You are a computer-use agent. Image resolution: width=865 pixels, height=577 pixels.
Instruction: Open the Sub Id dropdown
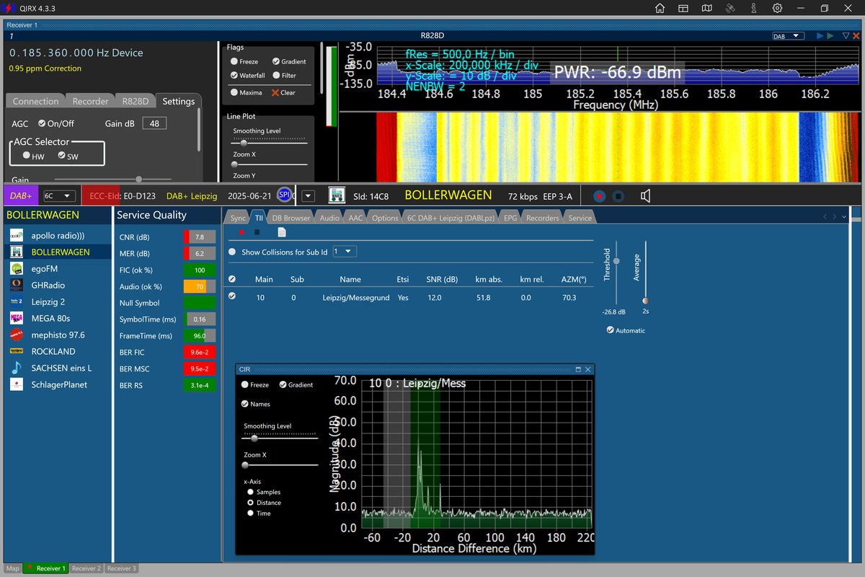pyautogui.click(x=344, y=251)
